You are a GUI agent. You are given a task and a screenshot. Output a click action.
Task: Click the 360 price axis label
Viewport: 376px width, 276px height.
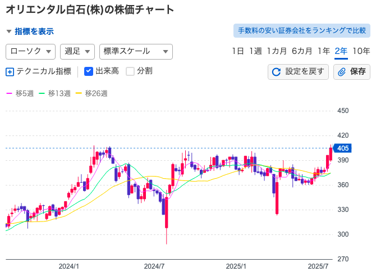(343, 185)
